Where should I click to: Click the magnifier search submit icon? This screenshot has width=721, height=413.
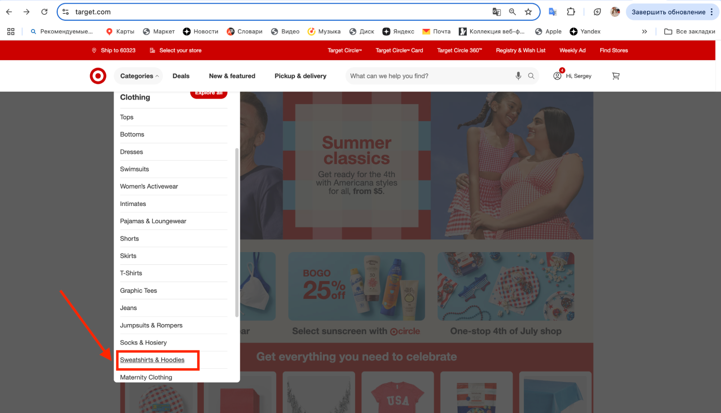click(x=531, y=76)
